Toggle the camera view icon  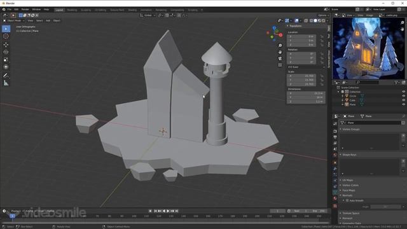(x=280, y=59)
